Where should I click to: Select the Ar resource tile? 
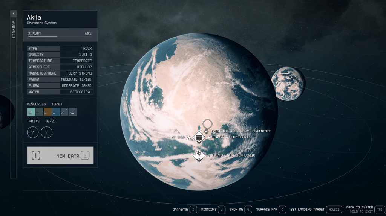click(x=56, y=112)
